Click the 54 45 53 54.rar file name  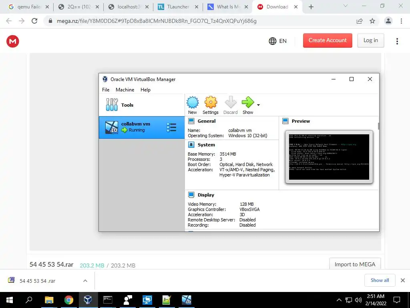pos(51,265)
